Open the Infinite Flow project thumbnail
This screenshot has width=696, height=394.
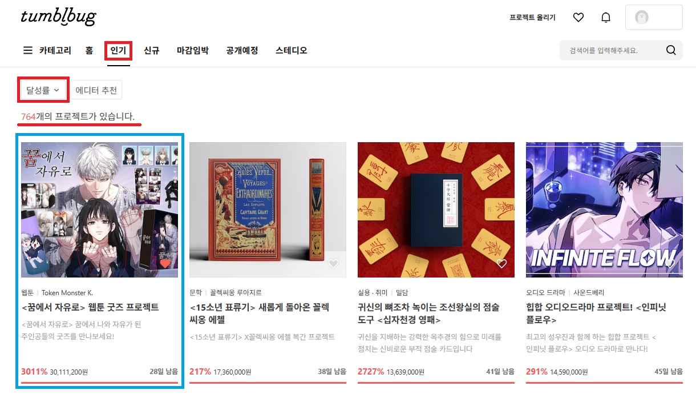tap(604, 210)
